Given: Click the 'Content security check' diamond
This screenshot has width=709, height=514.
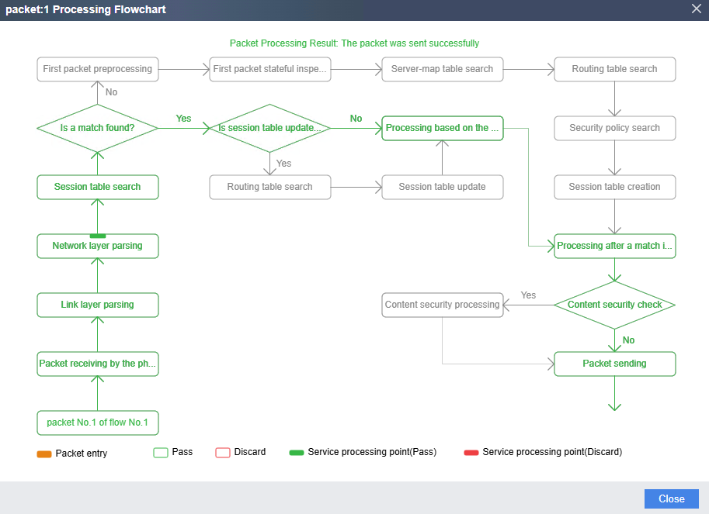Looking at the screenshot, I should tap(615, 305).
